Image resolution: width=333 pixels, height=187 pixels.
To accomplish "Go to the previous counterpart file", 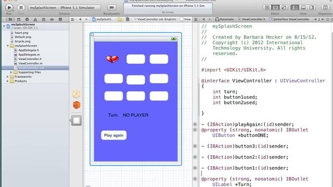I will pos(315,19).
